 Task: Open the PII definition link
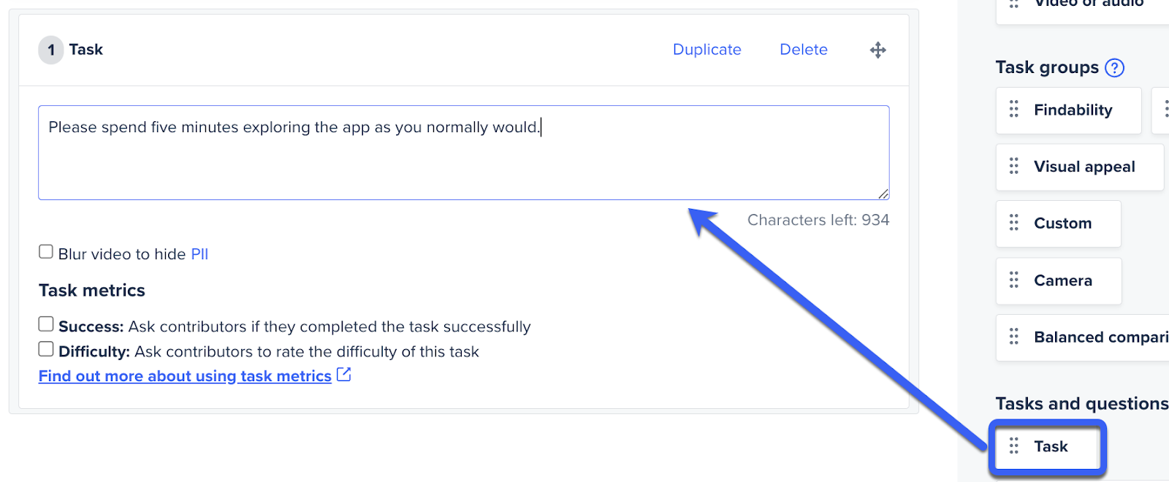coord(199,254)
